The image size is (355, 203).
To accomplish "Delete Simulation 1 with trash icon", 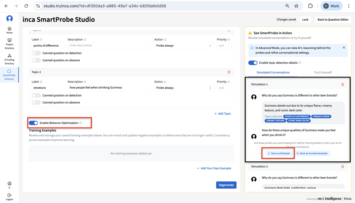I will (x=343, y=84).
